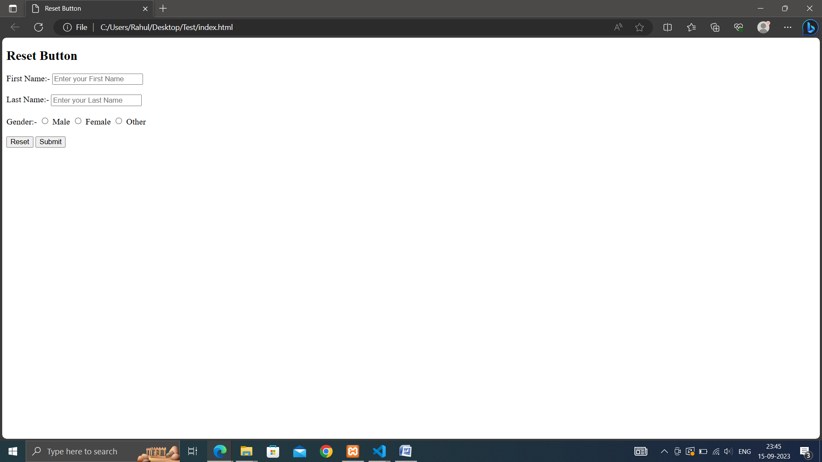Open Microsoft Edge from taskbar
Screen dimensions: 822x462
[220, 451]
